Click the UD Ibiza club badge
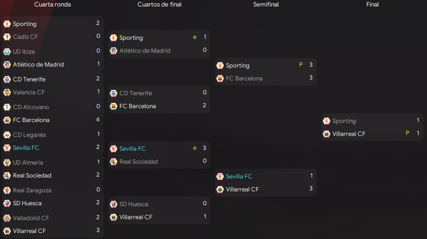 click(7, 51)
